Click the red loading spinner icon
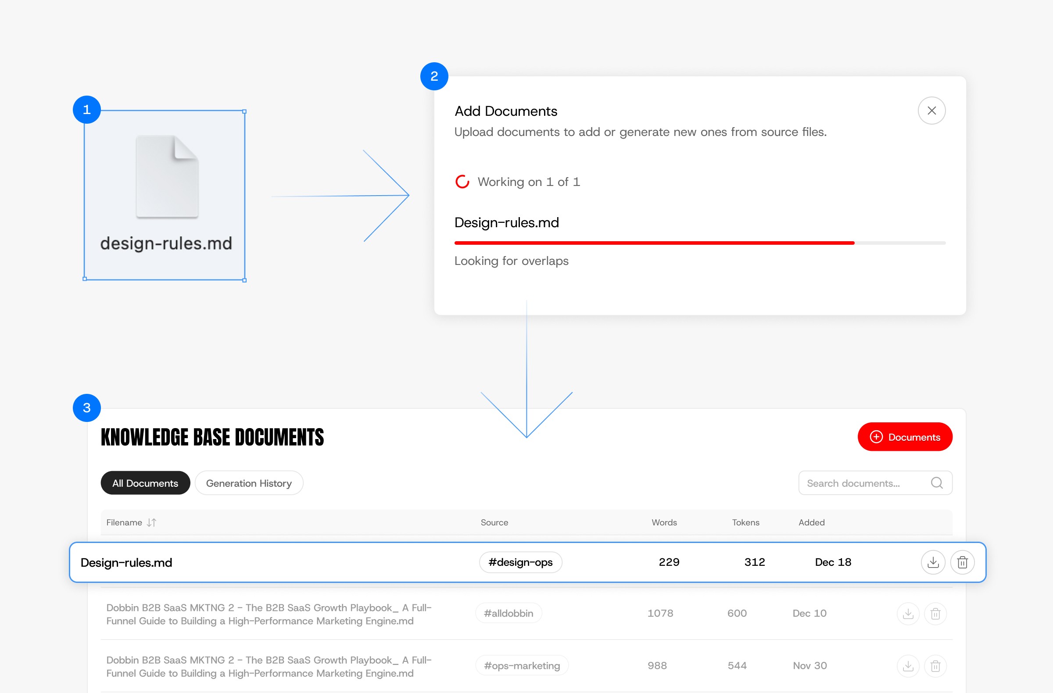Image resolution: width=1053 pixels, height=693 pixels. (462, 182)
